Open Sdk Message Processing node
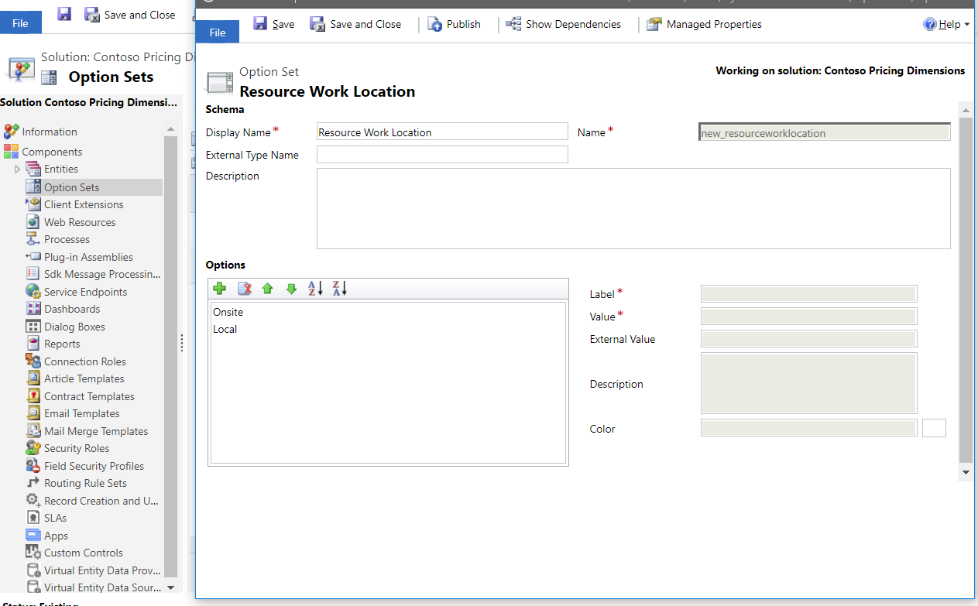Viewport: 978px width, 606px height. [102, 274]
